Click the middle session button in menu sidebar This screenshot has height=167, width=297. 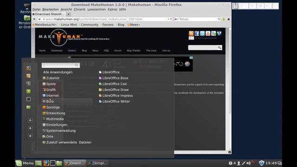30,128
